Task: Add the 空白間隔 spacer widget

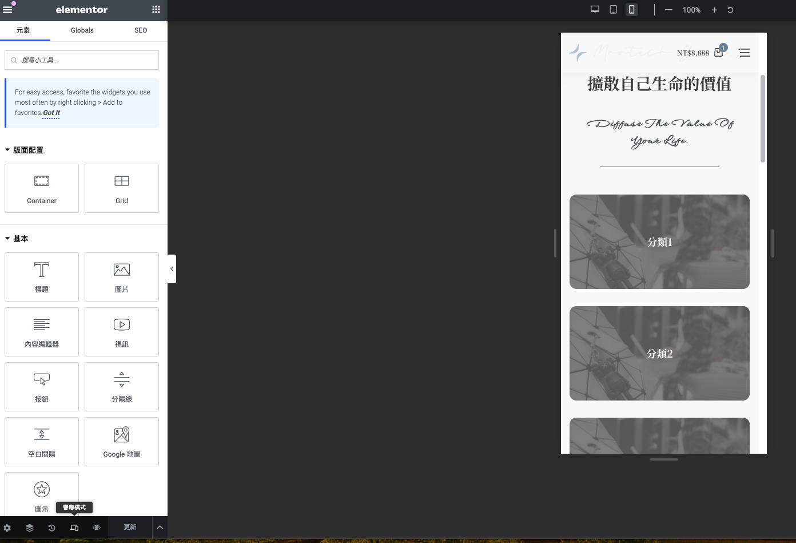Action: click(x=42, y=442)
